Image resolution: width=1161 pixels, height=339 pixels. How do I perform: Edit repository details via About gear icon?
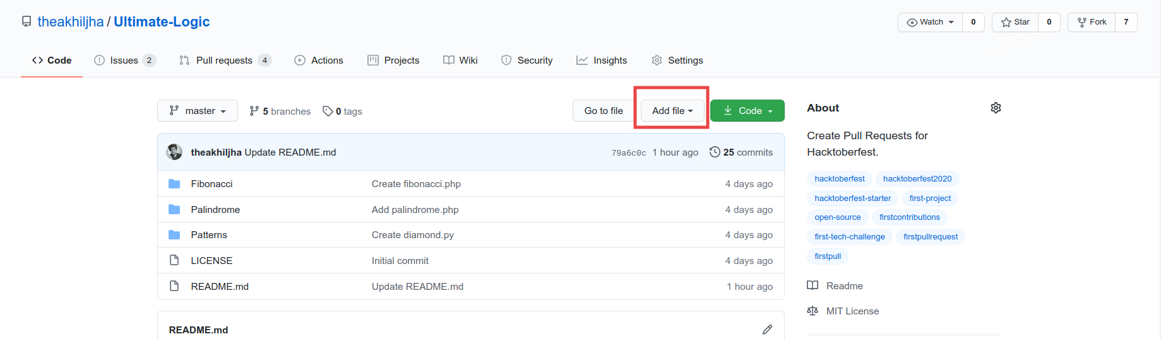(996, 108)
